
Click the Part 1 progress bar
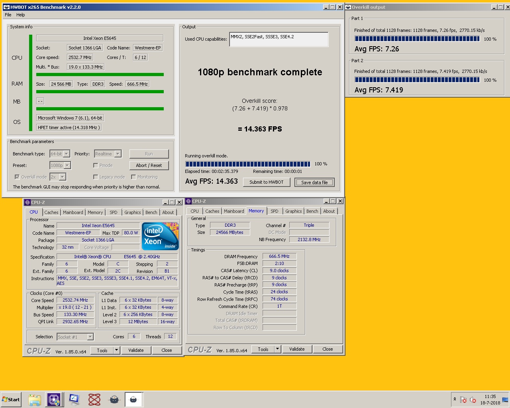coord(417,39)
